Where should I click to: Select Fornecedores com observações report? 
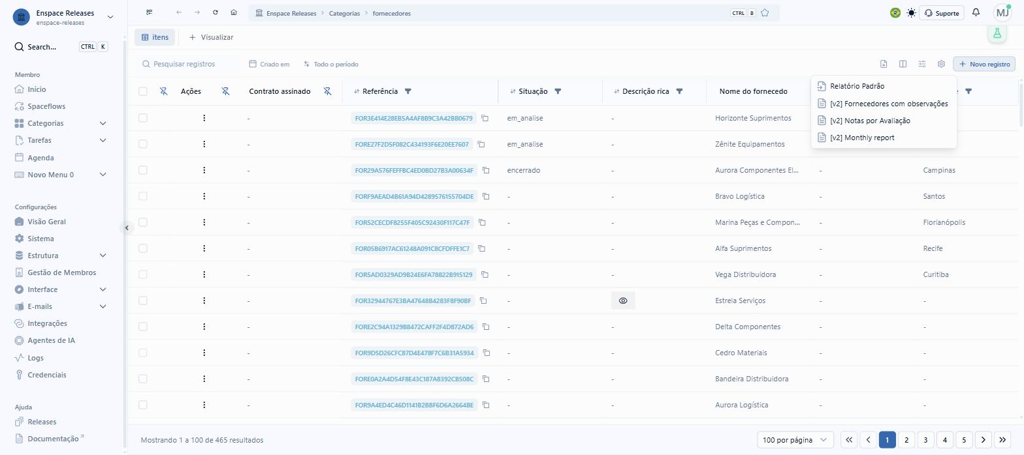[884, 103]
